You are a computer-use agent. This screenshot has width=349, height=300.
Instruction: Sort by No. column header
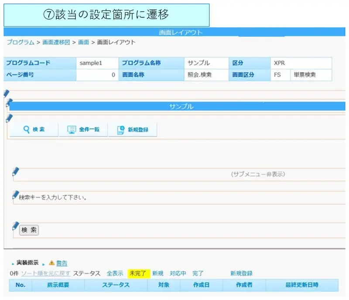click(x=21, y=285)
